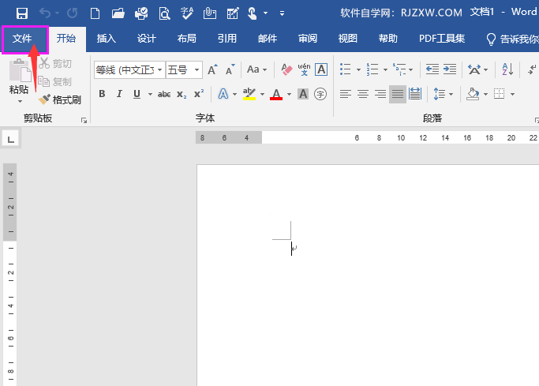The height and width of the screenshot is (386, 539).
Task: Toggle underline formatting
Action: [137, 94]
